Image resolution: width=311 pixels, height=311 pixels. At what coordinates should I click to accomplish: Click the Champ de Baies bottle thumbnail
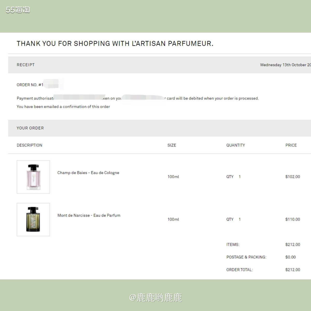coord(33,177)
